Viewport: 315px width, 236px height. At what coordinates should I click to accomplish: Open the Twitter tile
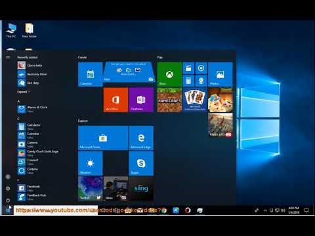[x=90, y=189]
